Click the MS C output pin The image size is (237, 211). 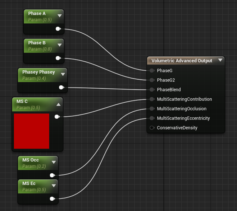(x=57, y=117)
